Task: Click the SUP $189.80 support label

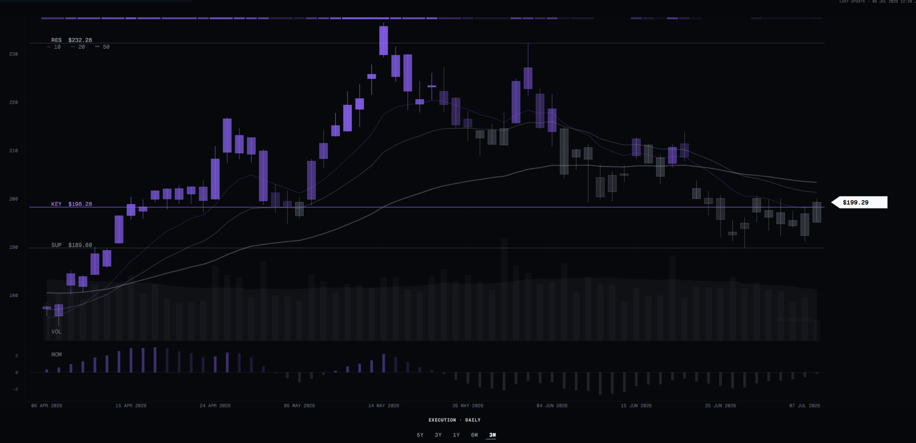Action: point(72,245)
